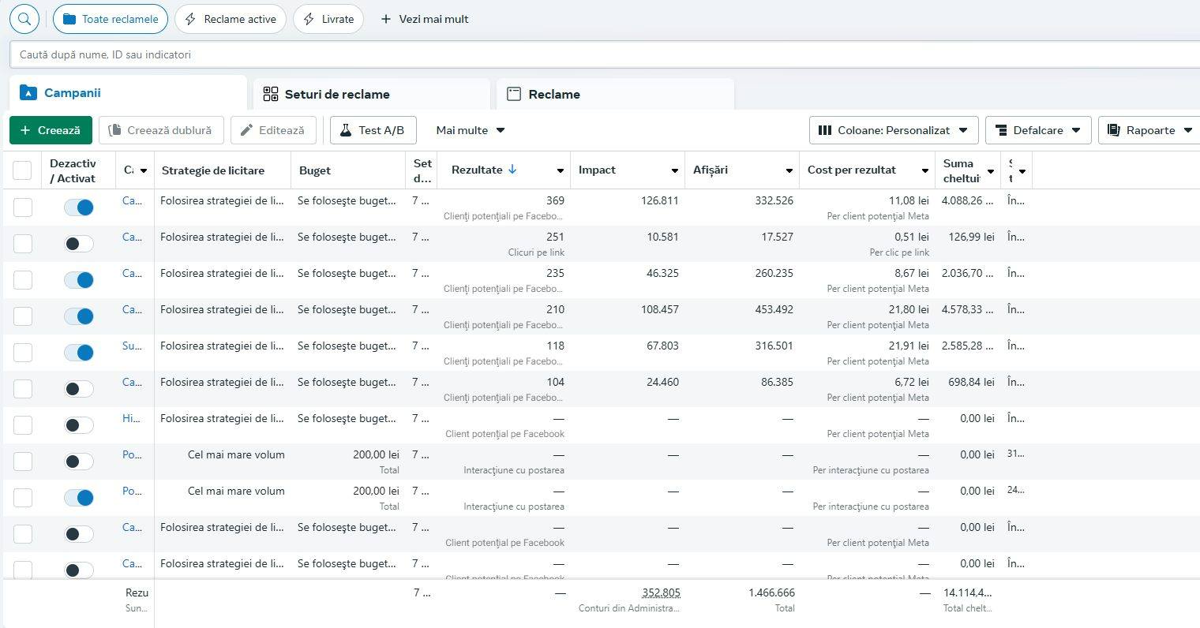Sort by the Rezultate column arrow
The height and width of the screenshot is (628, 1200).
coord(512,170)
